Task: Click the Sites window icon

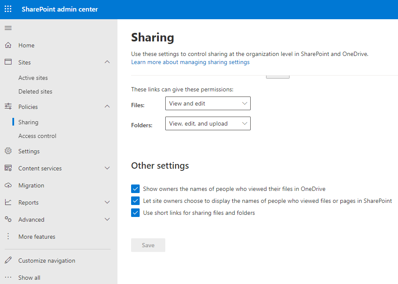Action: pyautogui.click(x=8, y=62)
